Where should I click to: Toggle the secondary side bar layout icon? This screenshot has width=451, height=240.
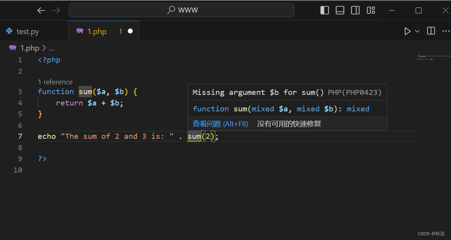355,10
